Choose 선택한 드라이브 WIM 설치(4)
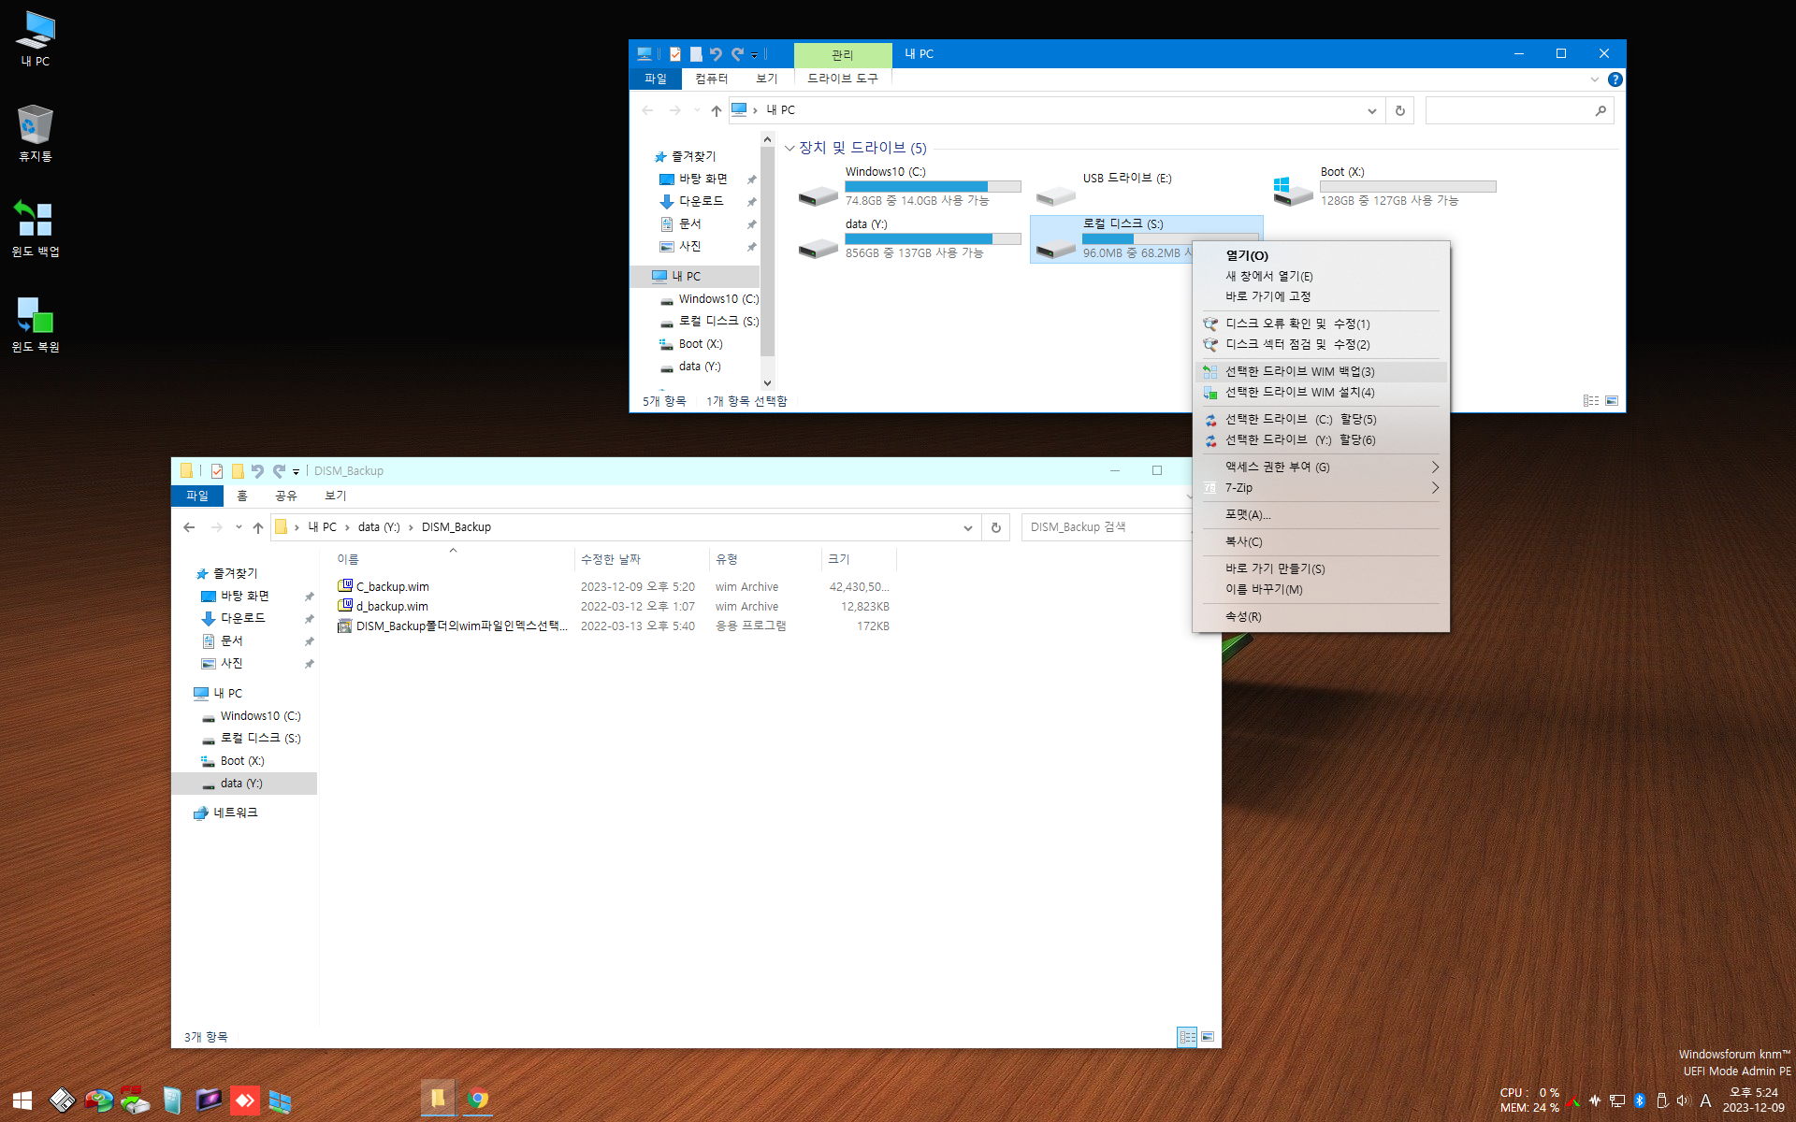The image size is (1796, 1122). pos(1320,393)
